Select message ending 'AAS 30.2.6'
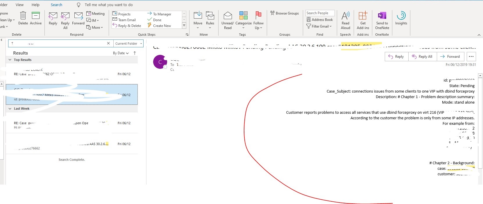Image resolution: width=483 pixels, height=204 pixels. [x=72, y=144]
